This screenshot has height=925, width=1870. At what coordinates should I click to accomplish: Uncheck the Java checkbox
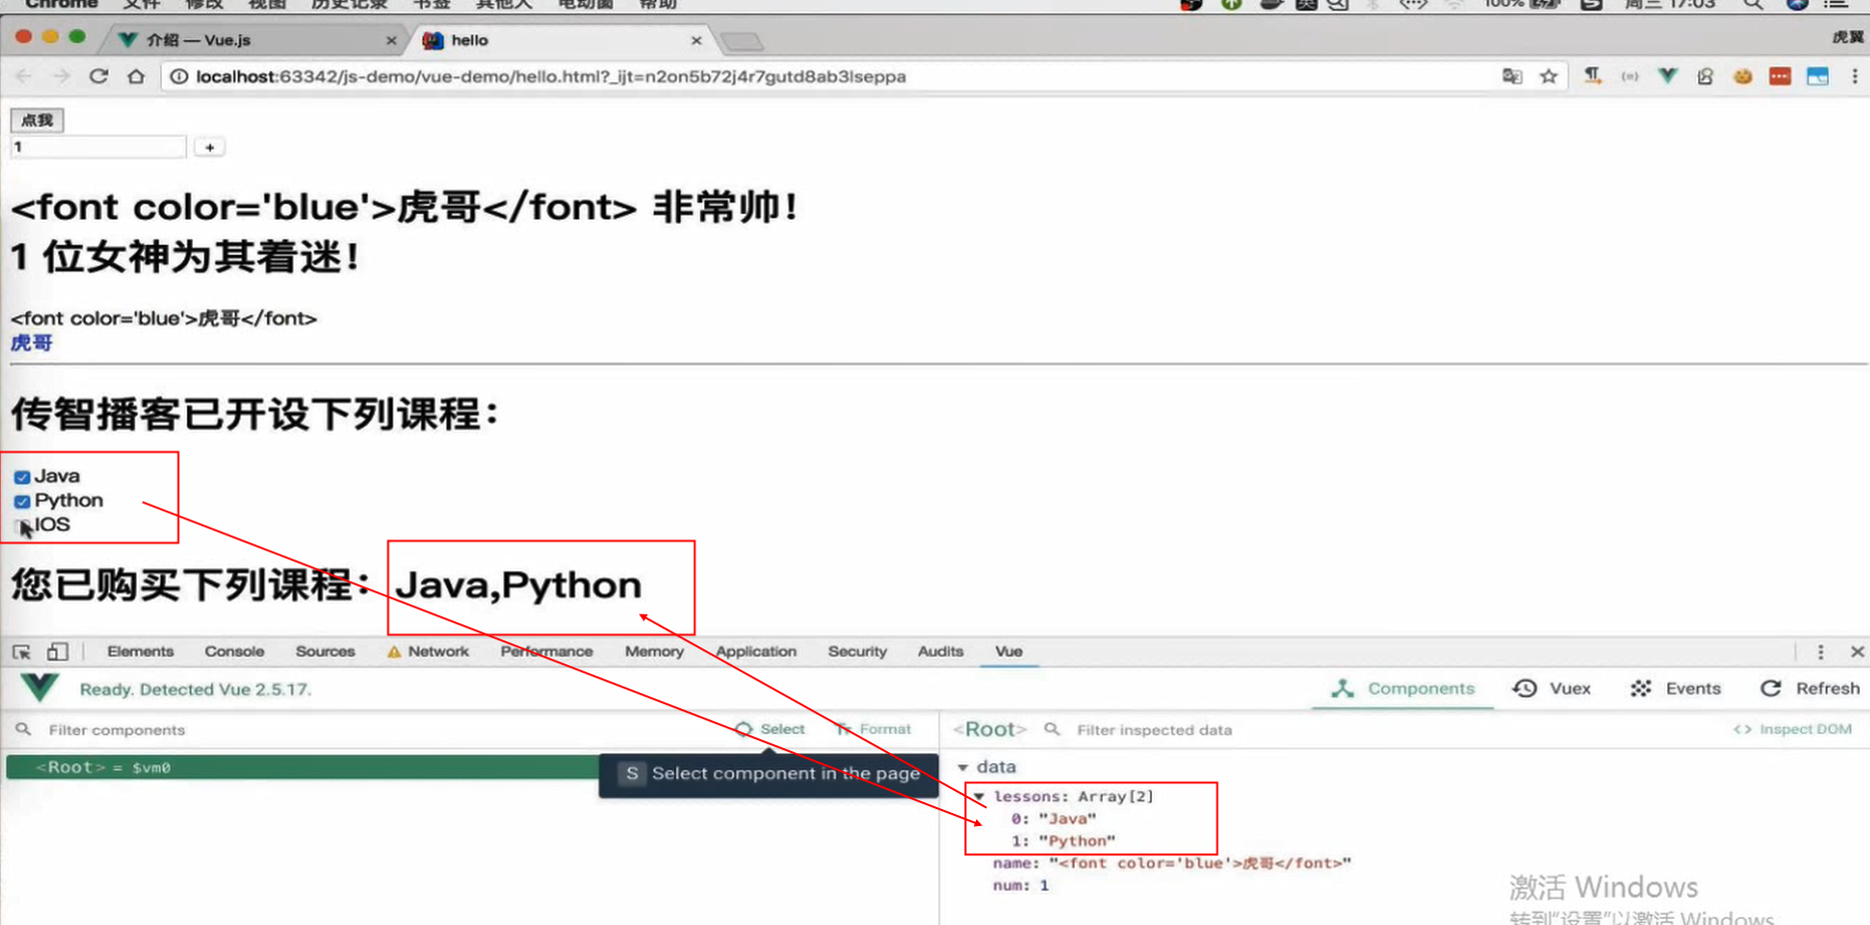pos(22,476)
